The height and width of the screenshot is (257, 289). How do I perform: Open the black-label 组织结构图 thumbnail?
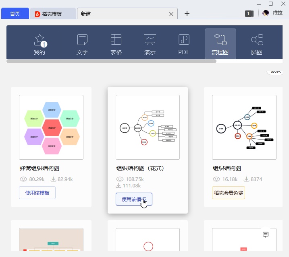click(x=244, y=127)
